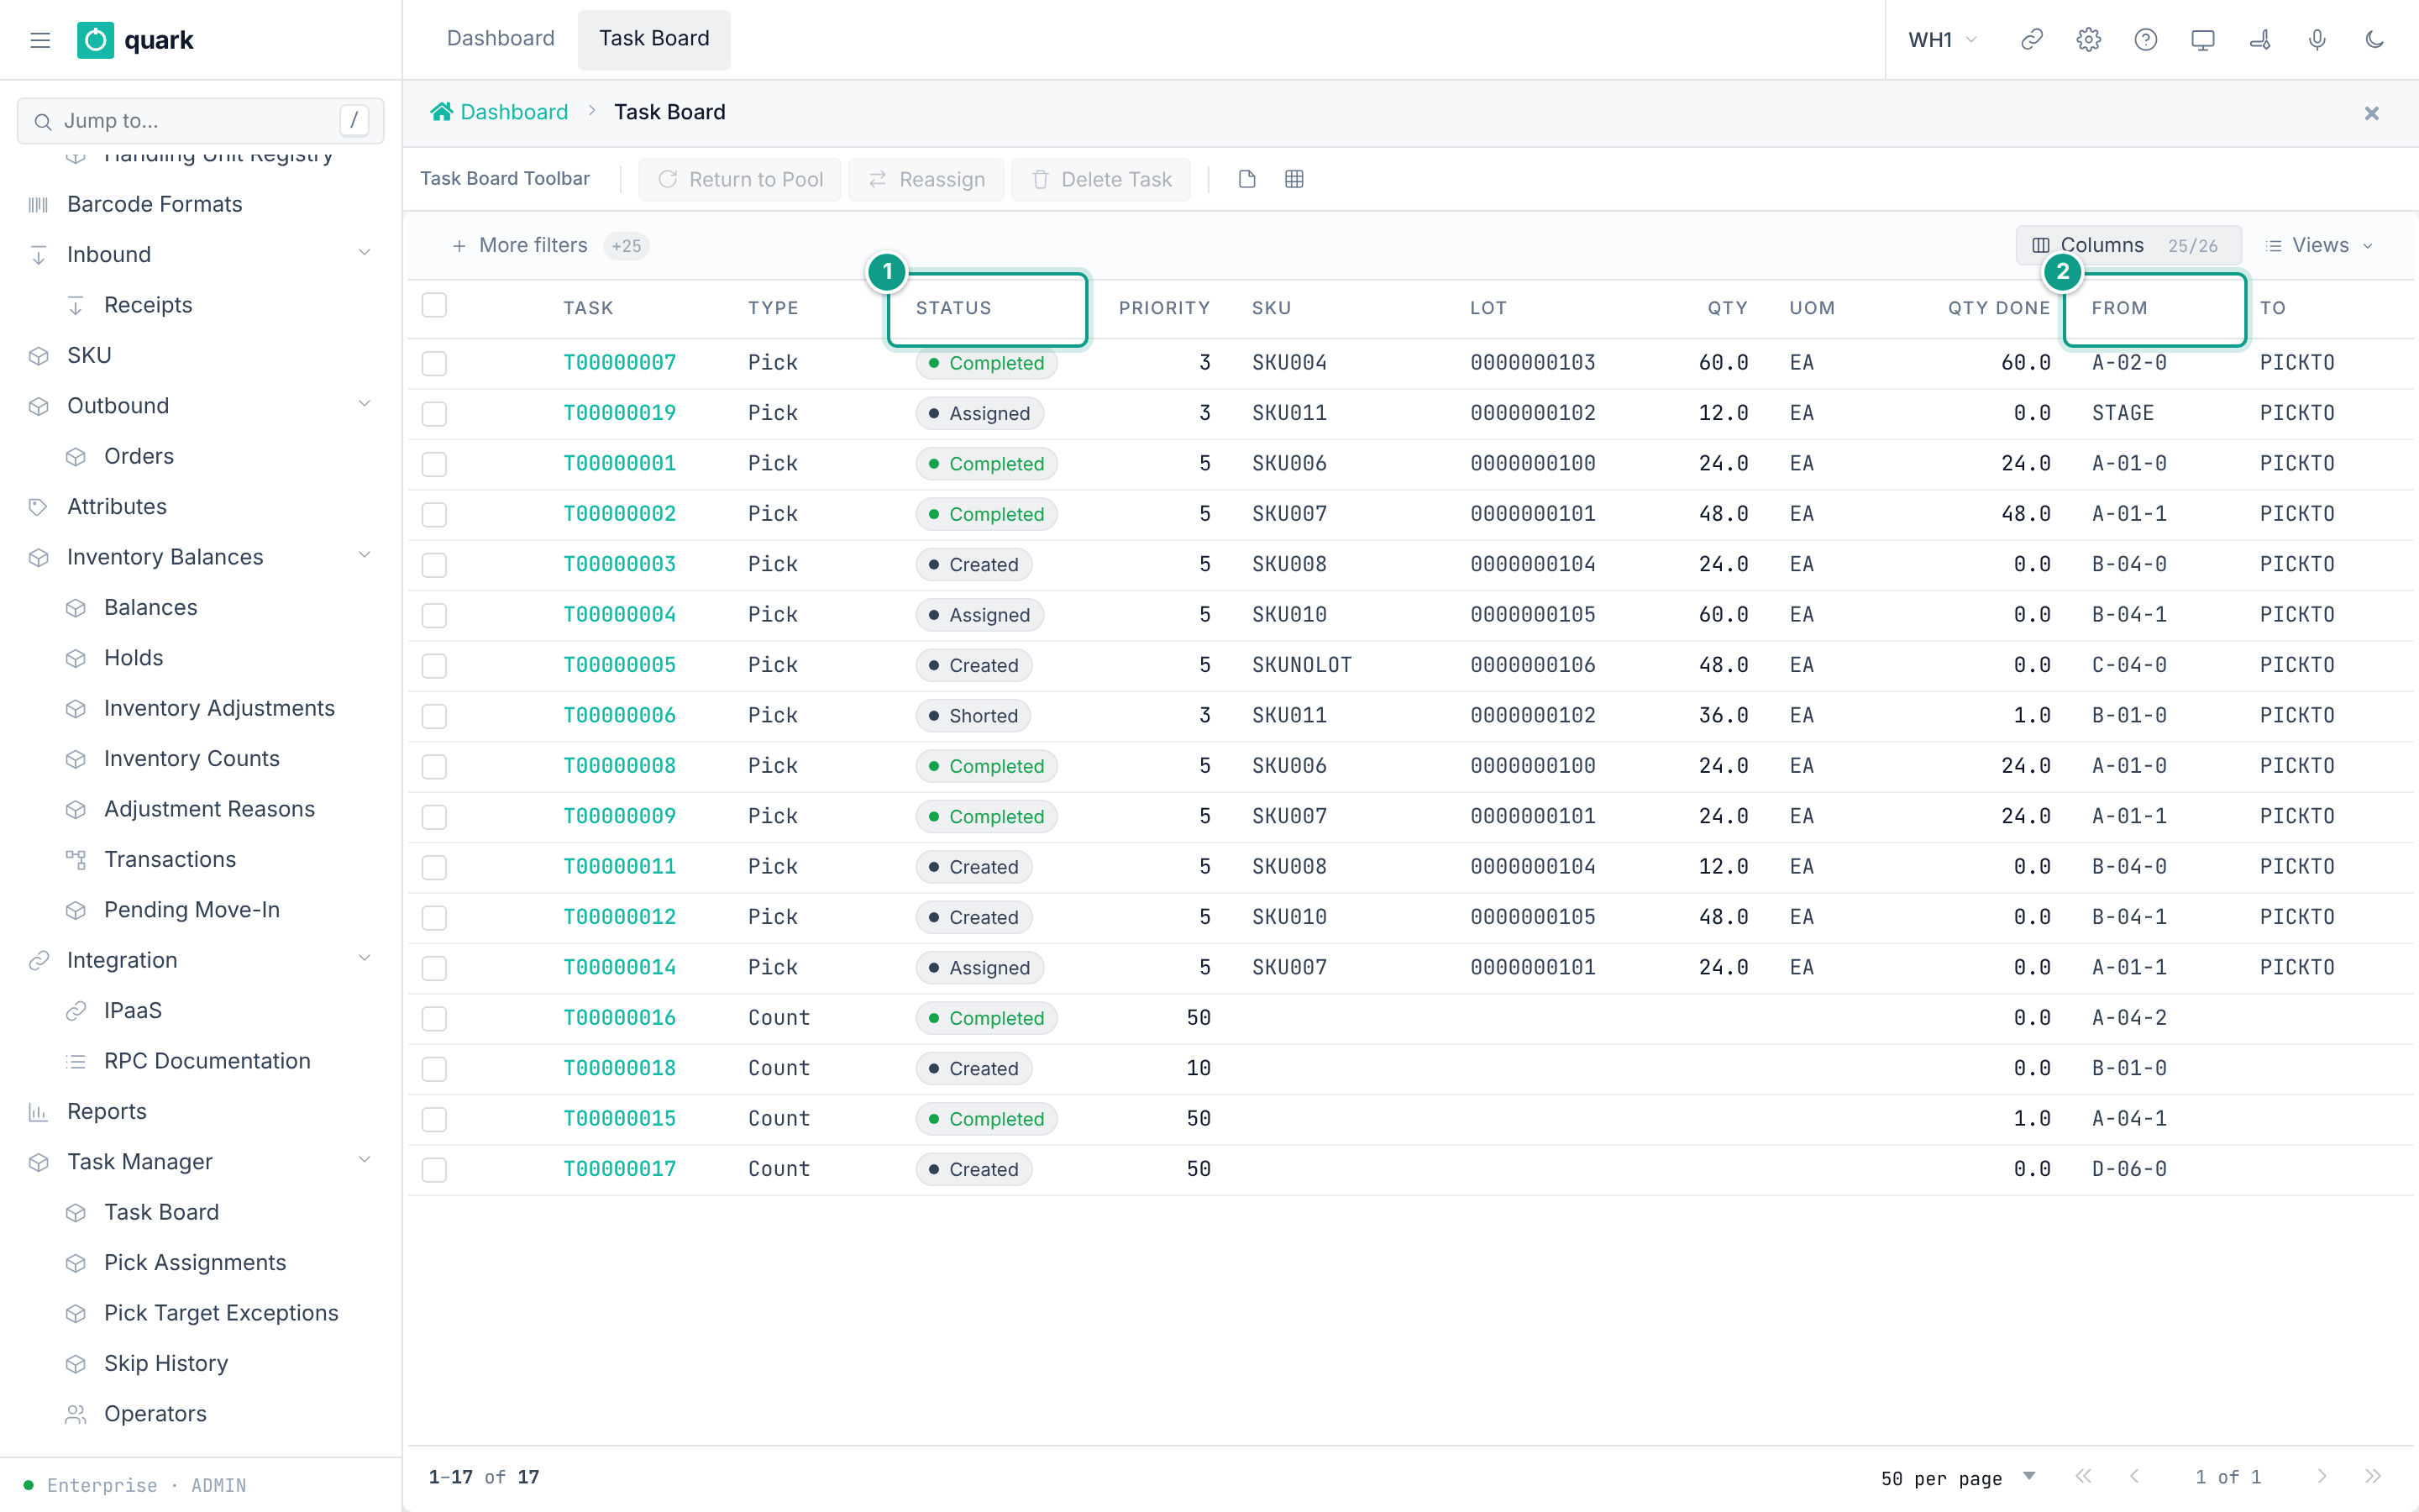Image resolution: width=2419 pixels, height=1512 pixels.
Task: Open the WH1 warehouse dropdown
Action: (1942, 40)
